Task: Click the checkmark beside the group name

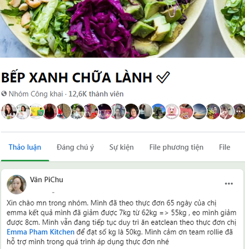Action: [163, 77]
